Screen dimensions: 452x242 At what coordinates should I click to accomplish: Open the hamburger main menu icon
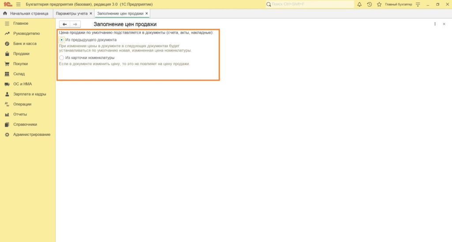pyautogui.click(x=18, y=4)
